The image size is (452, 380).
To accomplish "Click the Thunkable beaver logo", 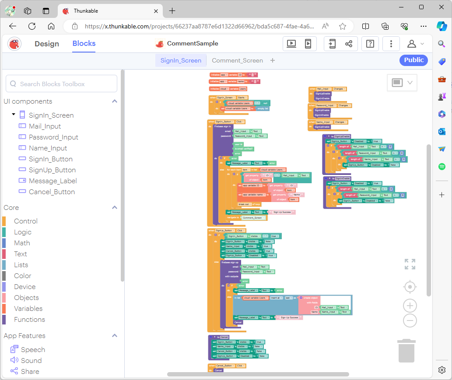I will 14,44.
